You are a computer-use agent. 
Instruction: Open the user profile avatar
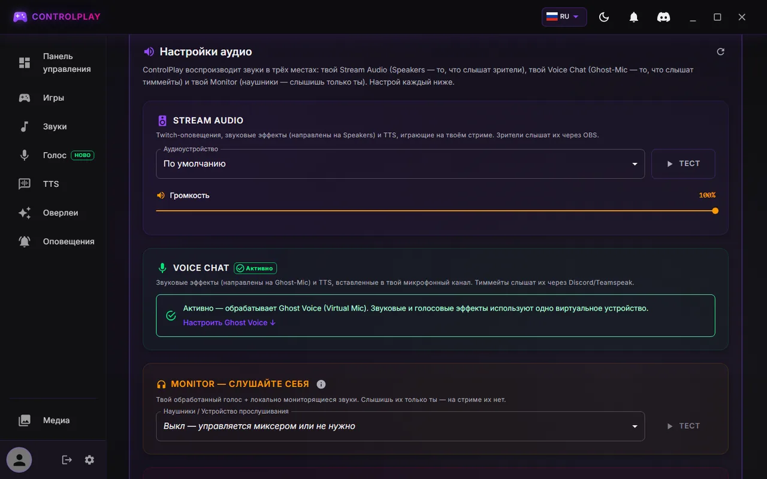pos(19,460)
